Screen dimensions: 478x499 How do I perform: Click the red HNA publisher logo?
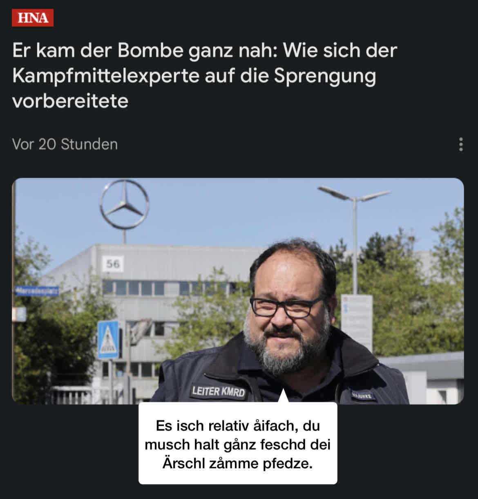33,18
